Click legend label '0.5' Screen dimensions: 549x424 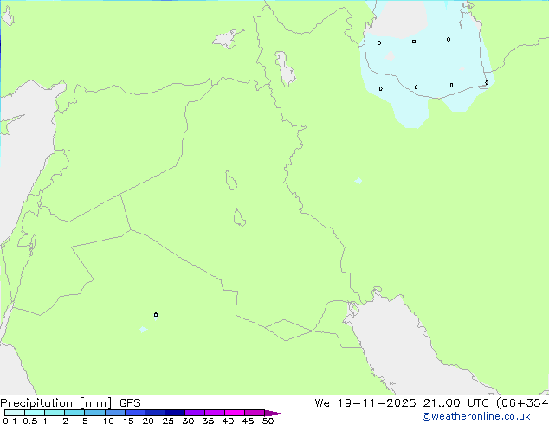30,421
